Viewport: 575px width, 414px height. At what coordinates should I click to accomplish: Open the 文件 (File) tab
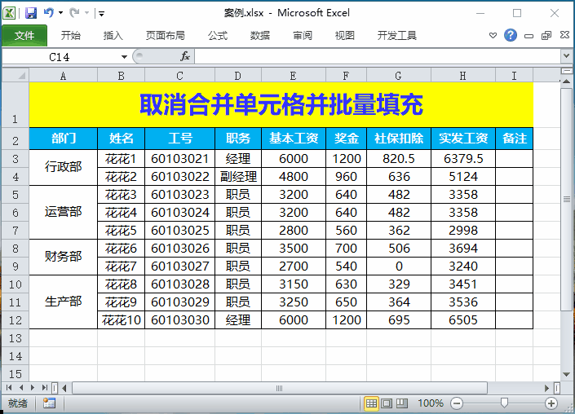[24, 35]
